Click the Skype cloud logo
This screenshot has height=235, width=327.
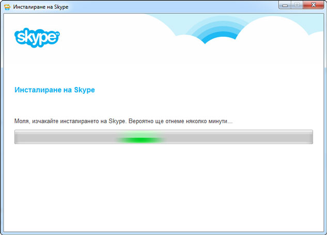click(x=37, y=38)
